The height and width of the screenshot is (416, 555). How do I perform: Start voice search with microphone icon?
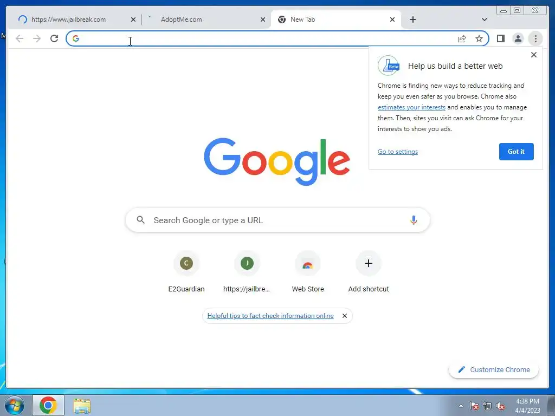click(414, 220)
